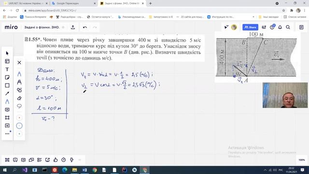
Task: Open Microsoft Edge from taskbar
Action: 65,170
